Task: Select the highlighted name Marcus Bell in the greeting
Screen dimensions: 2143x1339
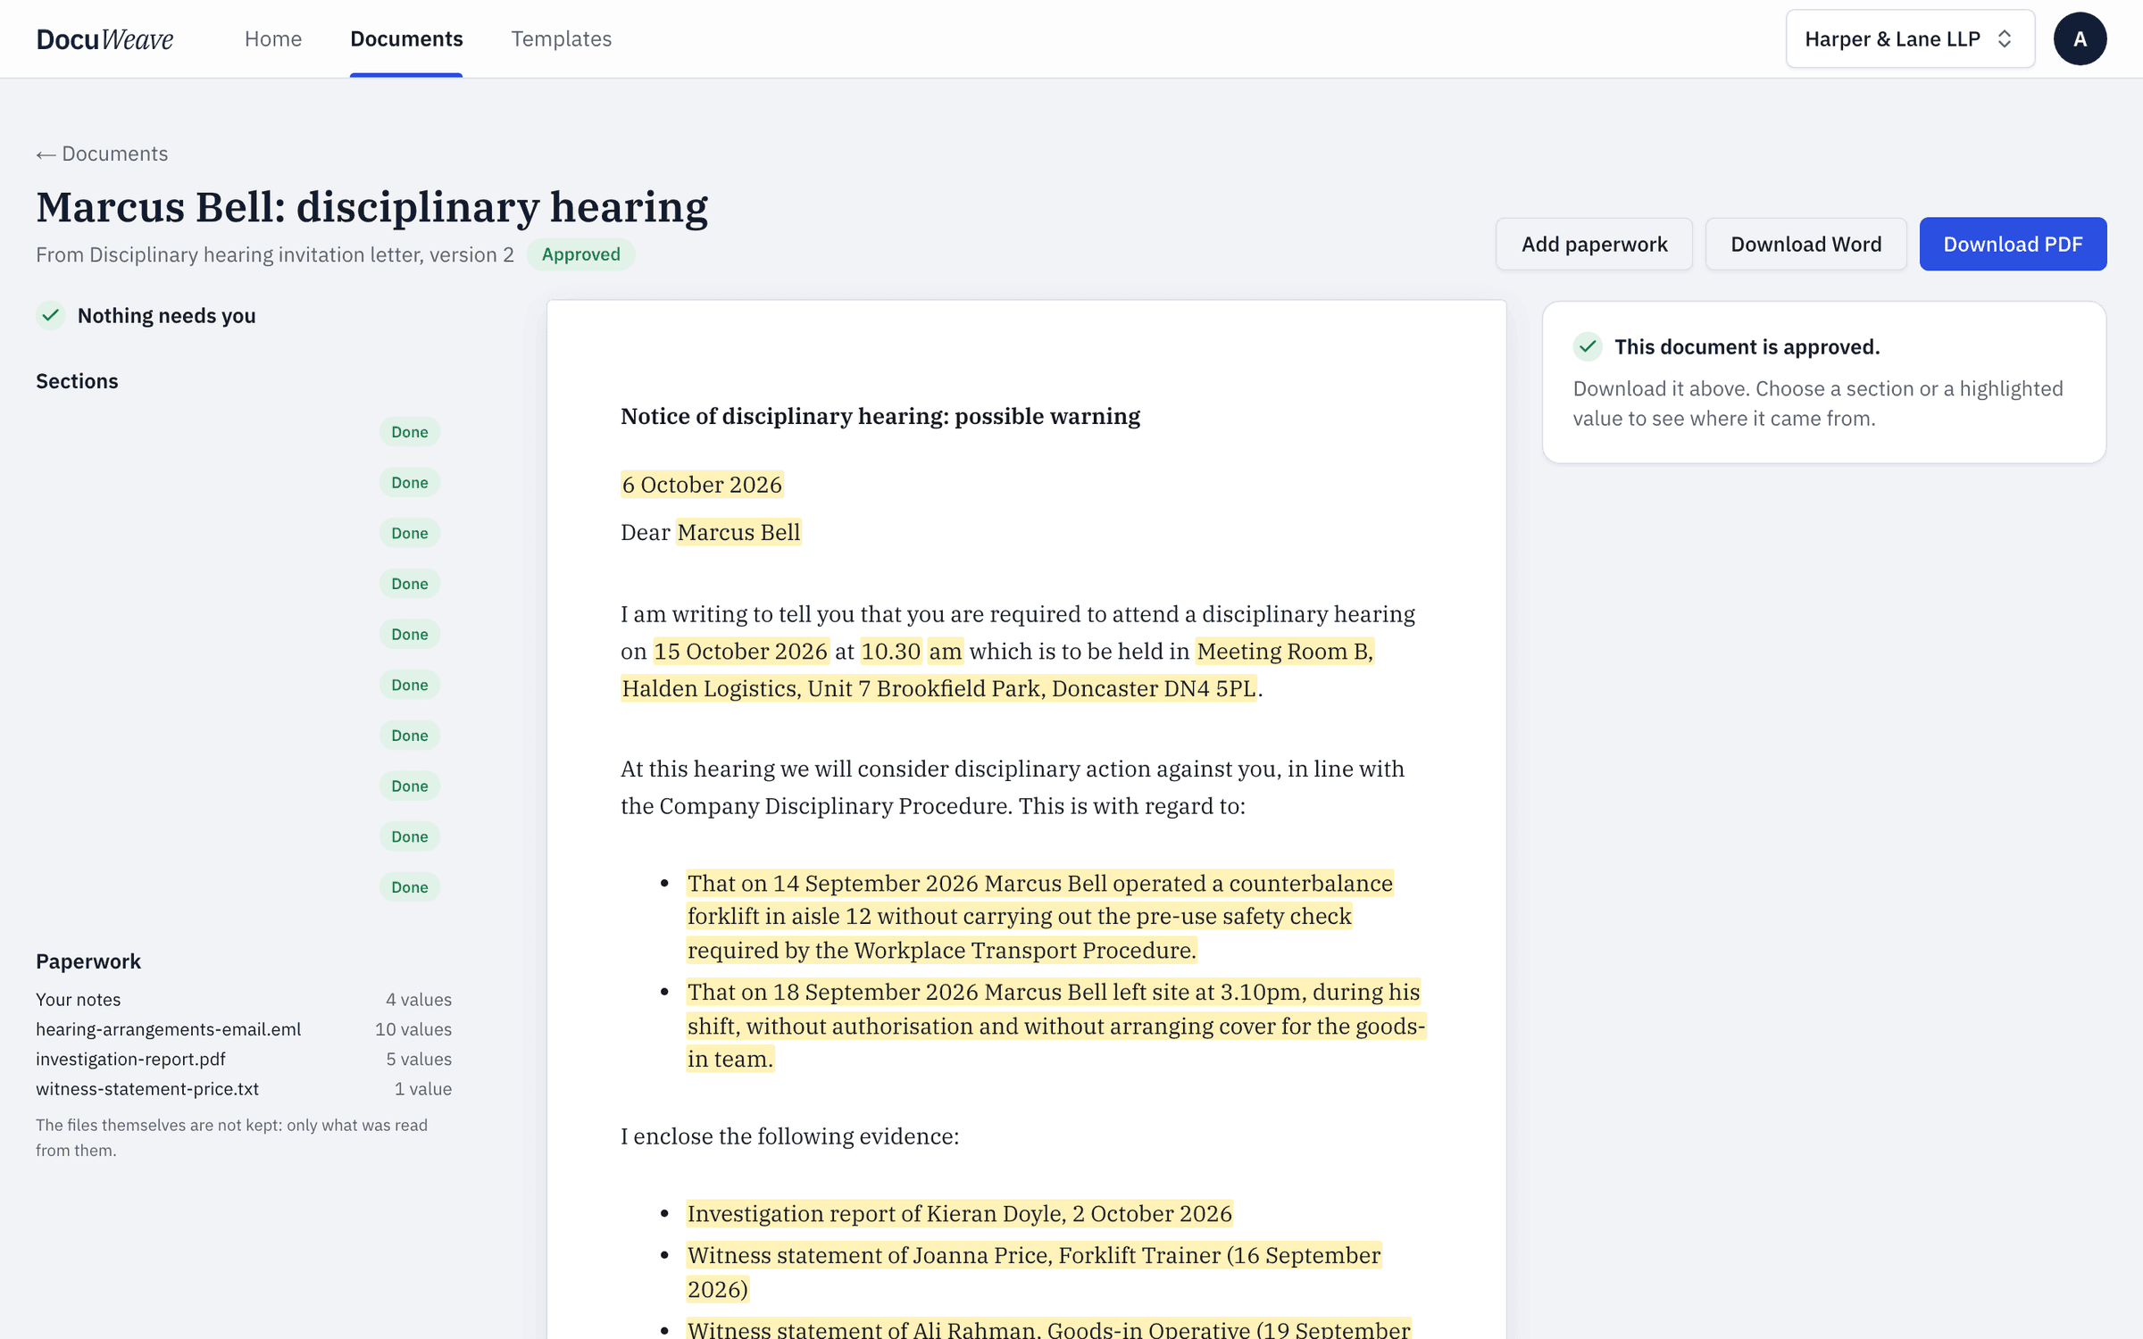Action: click(738, 532)
